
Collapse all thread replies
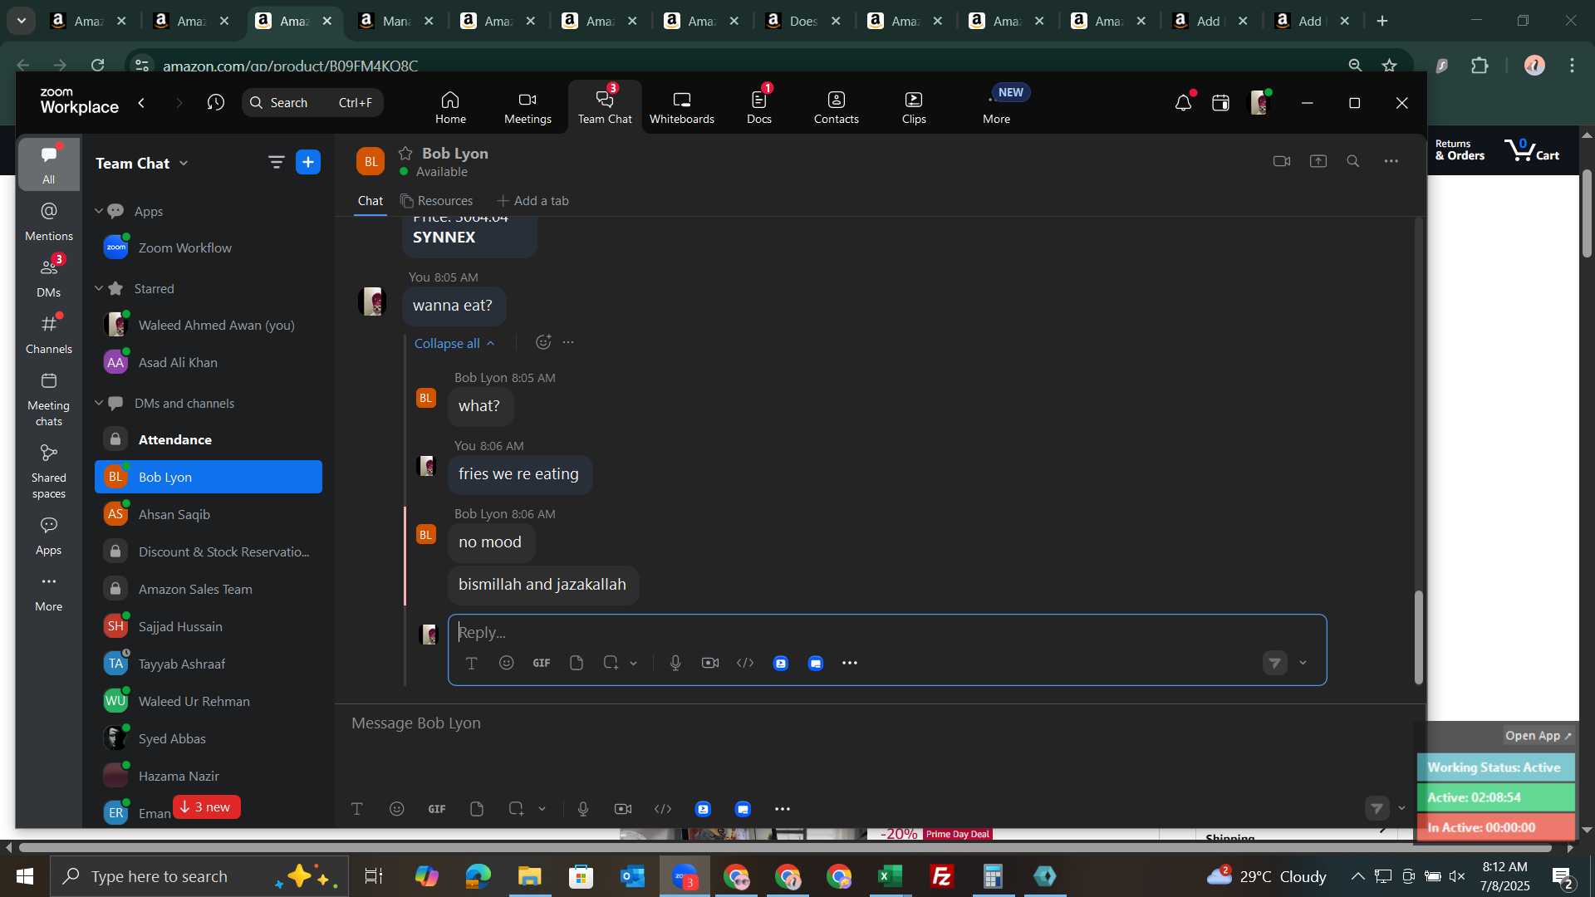[x=454, y=343]
